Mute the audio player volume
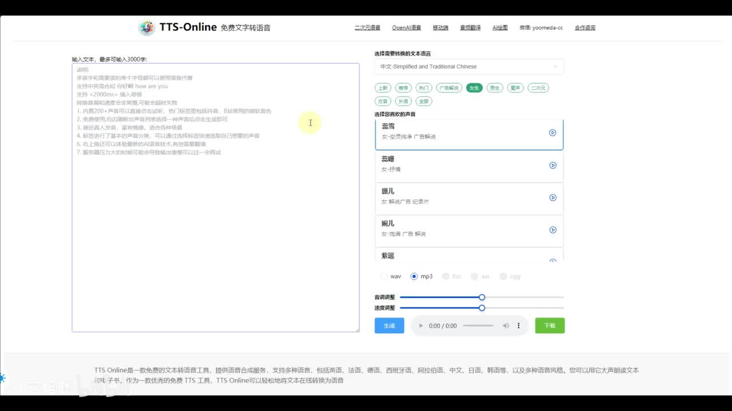 point(506,326)
